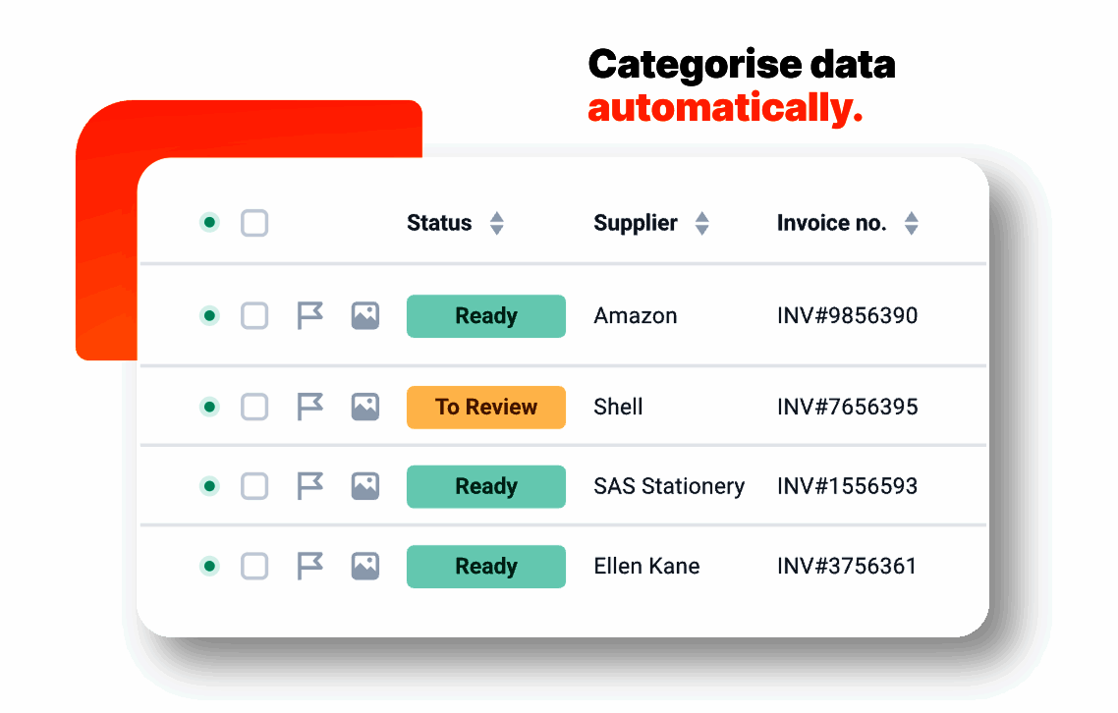
Task: Click the flag icon in Shell row
Action: pyautogui.click(x=310, y=406)
